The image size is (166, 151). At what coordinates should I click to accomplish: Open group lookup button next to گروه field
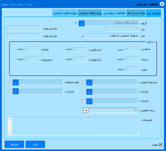click(81, 23)
